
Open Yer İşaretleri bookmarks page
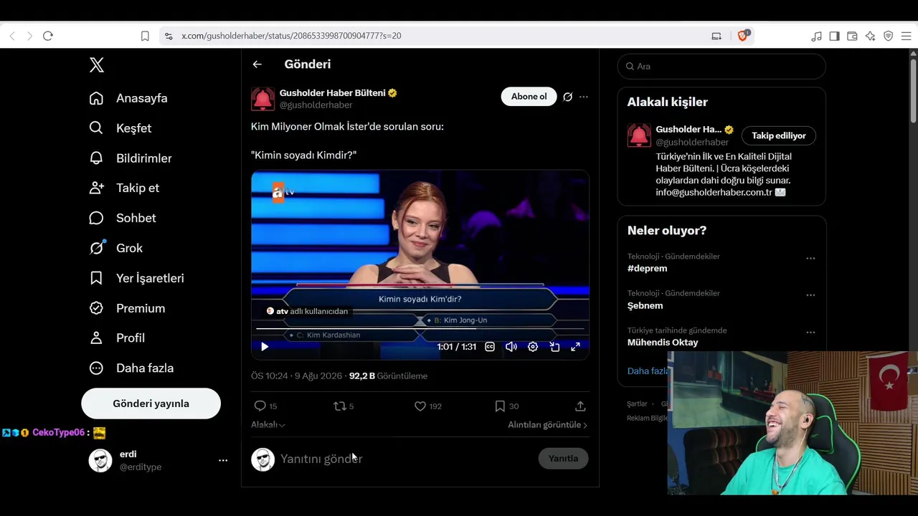point(136,278)
